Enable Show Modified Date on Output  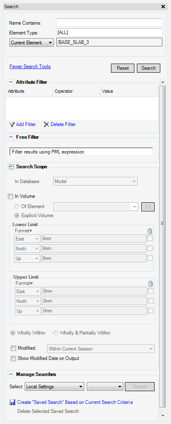coord(13,359)
